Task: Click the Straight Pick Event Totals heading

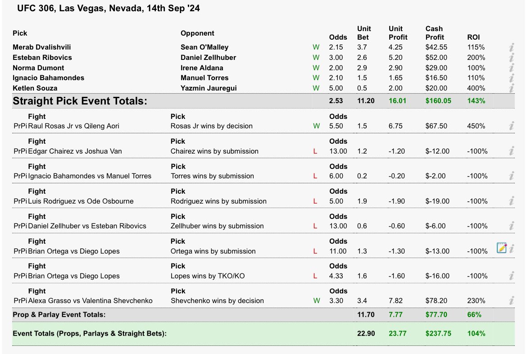Action: (x=80, y=101)
